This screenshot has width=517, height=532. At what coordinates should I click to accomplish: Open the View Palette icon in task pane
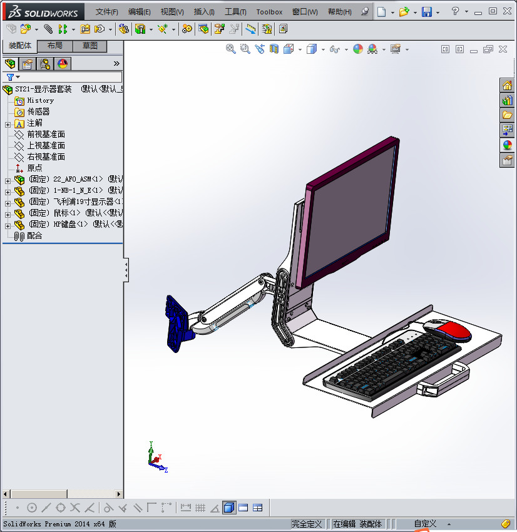tap(507, 130)
